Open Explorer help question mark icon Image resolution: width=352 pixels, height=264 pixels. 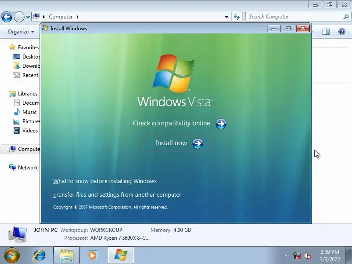(342, 32)
